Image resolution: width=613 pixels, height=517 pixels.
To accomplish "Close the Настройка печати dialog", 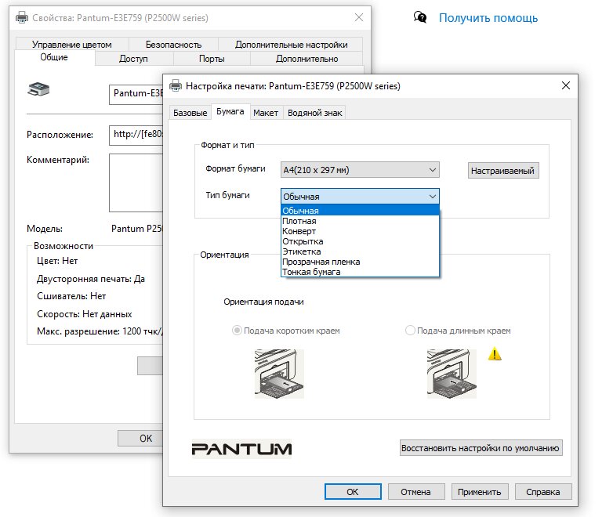I will (565, 85).
